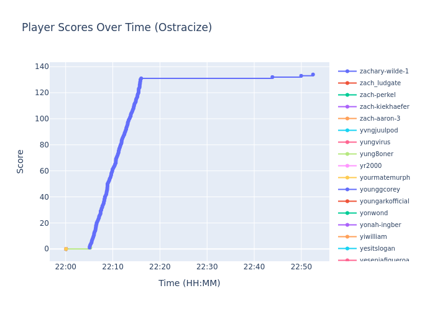Select youngarkofficial legend label
Screen dimensions: 435x311
tap(384, 202)
